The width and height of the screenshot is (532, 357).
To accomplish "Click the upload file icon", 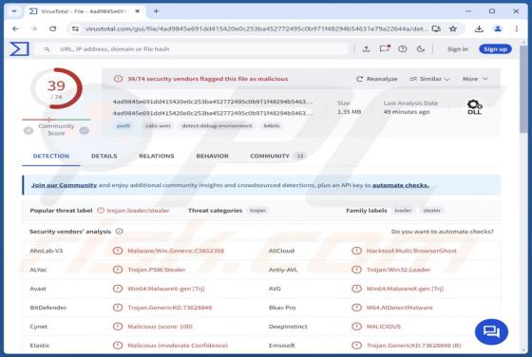I will (366, 48).
